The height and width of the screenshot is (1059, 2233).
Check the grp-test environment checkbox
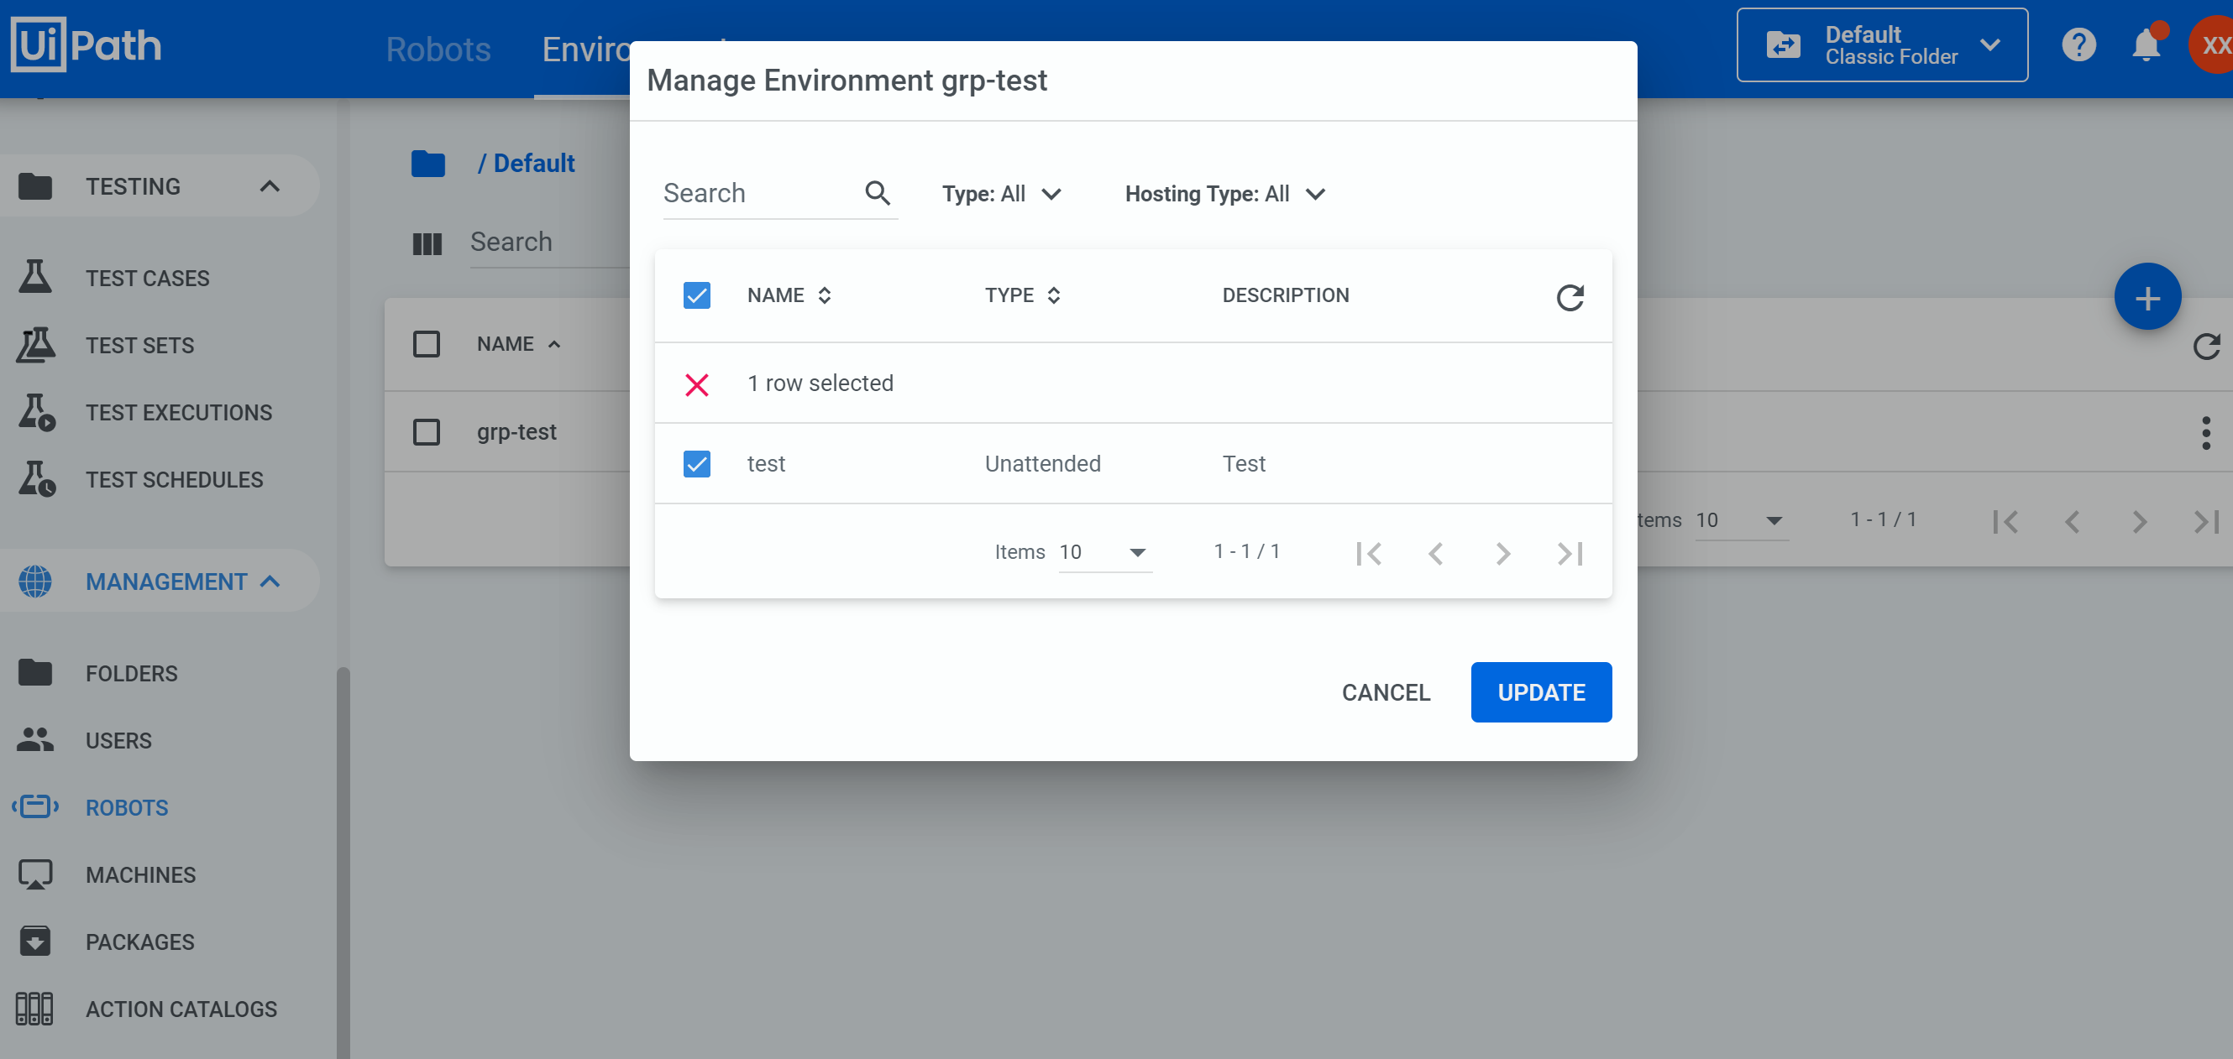(x=426, y=432)
